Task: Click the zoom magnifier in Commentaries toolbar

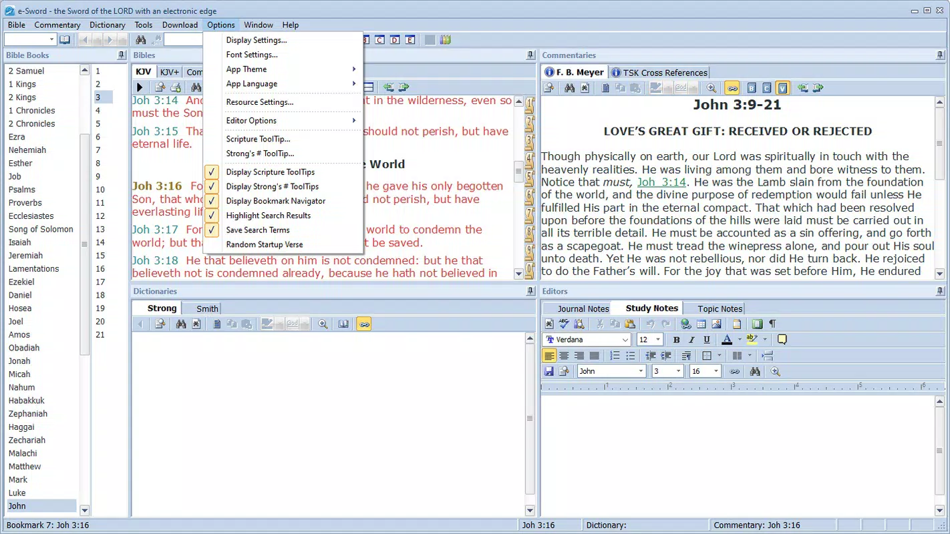Action: [711, 87]
